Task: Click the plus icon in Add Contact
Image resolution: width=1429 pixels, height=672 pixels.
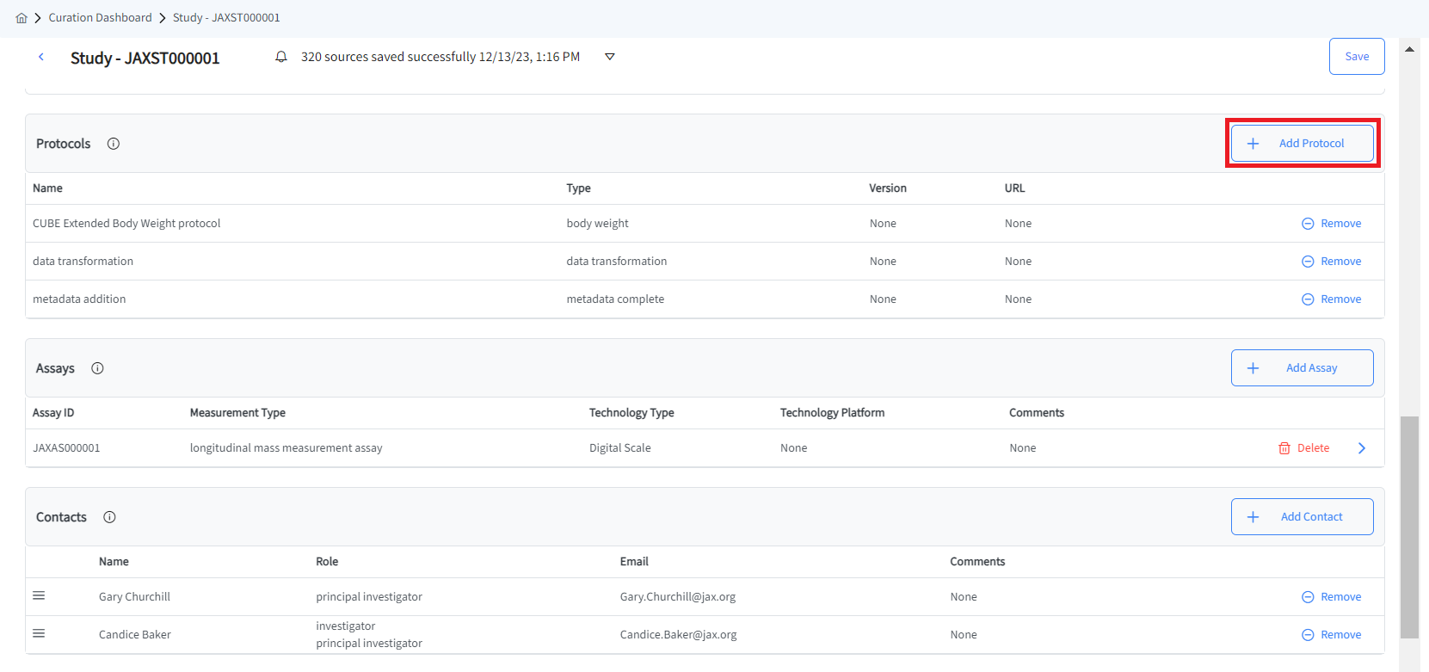Action: [1253, 517]
